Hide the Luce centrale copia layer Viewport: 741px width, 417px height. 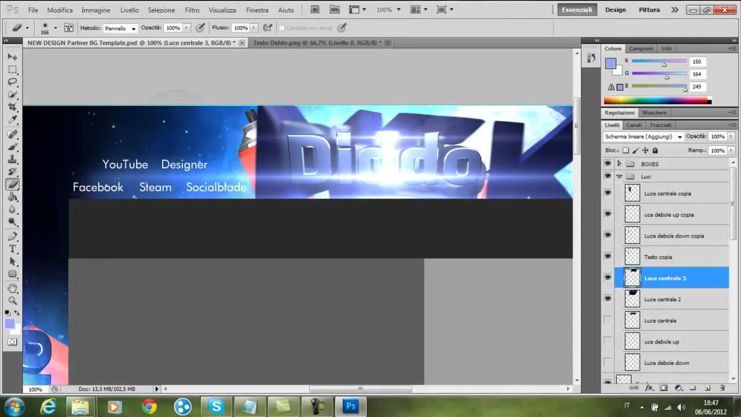[607, 193]
